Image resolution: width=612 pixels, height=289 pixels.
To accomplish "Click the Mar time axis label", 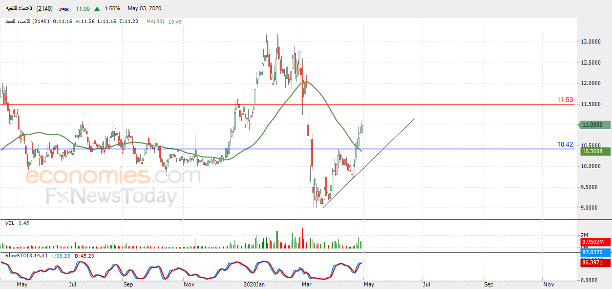I will (306, 285).
